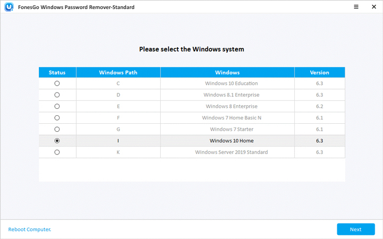383x239 pixels.
Task: Minimize the FonesGo window
Action: 356,7
